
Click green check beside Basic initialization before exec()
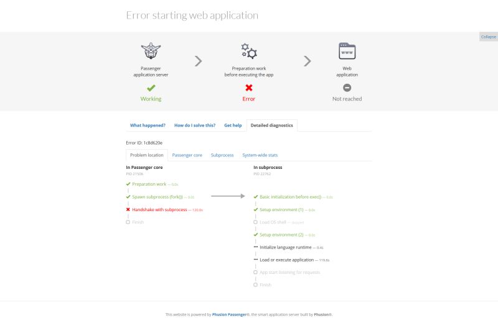(256, 197)
